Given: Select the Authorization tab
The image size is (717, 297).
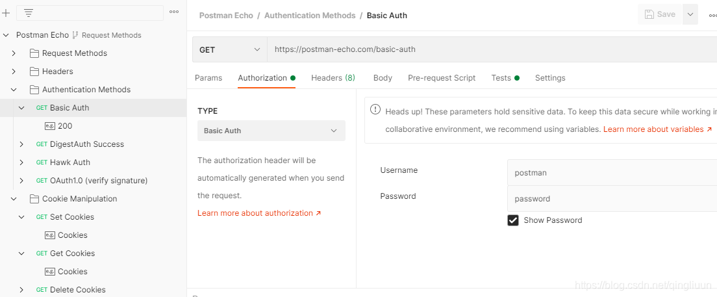Looking at the screenshot, I should click(x=266, y=78).
